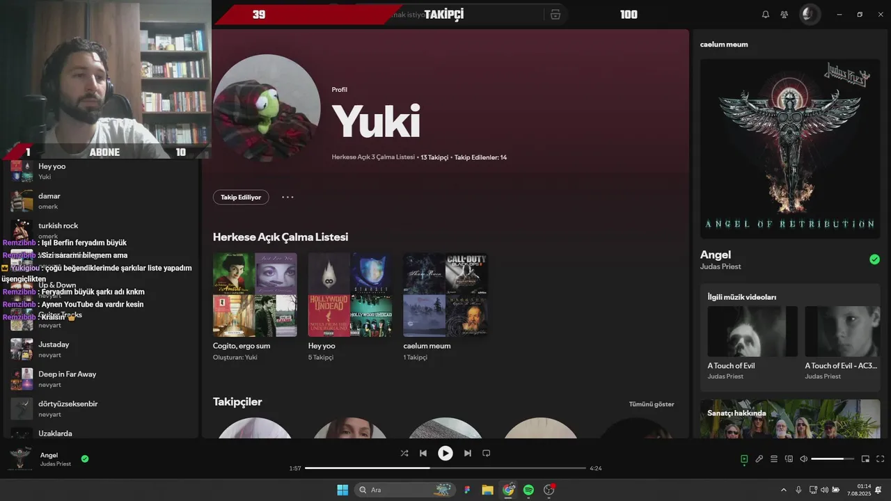Click the now-playing album thumbnail in player bar
The height and width of the screenshot is (501, 891).
[20, 459]
